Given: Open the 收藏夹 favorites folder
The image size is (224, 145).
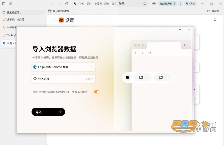Looking at the screenshot, I should [x=213, y=11].
